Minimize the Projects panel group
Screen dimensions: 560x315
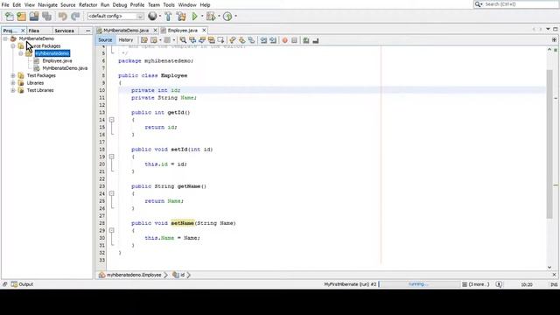tap(87, 31)
